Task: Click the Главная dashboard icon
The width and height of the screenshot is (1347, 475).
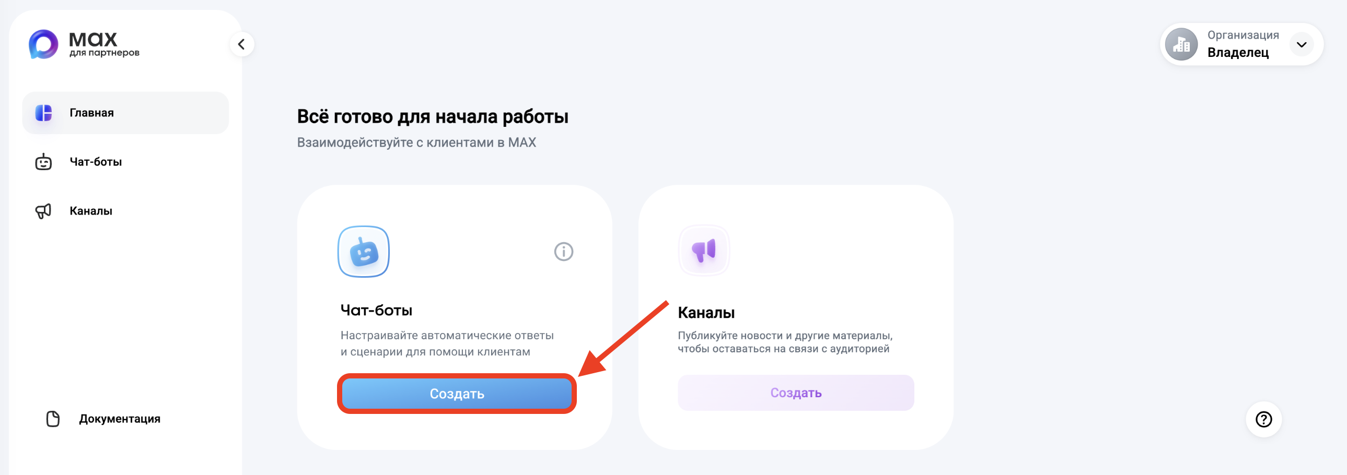Action: pos(43,113)
